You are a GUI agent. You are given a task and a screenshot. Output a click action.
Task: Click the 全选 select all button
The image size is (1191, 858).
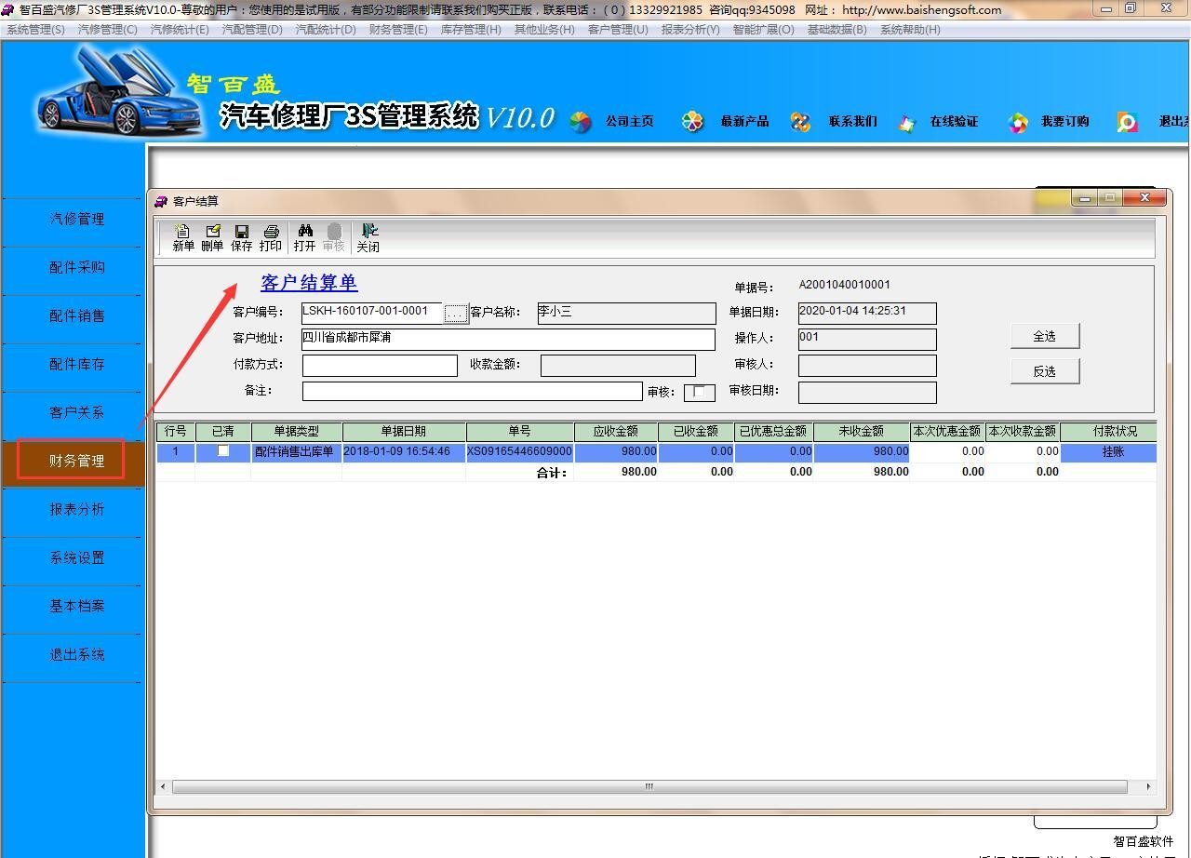tap(1045, 336)
